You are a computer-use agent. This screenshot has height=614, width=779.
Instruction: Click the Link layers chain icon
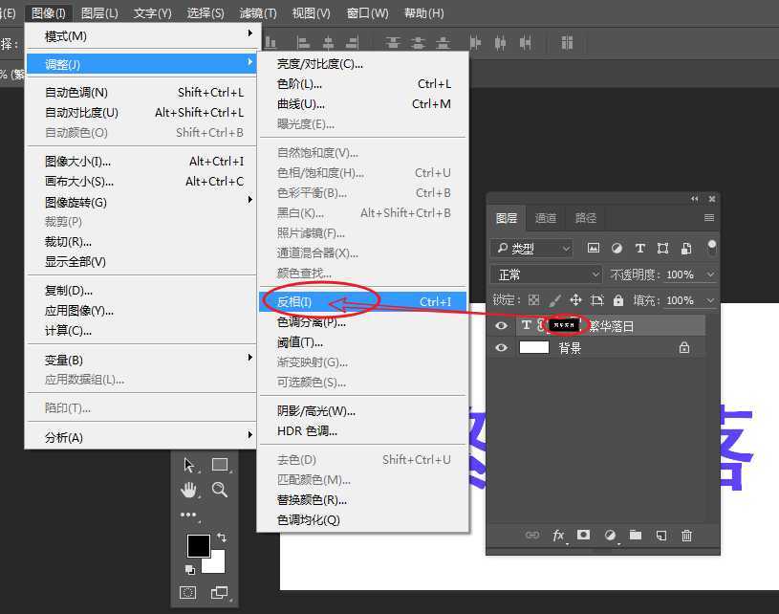click(x=532, y=536)
